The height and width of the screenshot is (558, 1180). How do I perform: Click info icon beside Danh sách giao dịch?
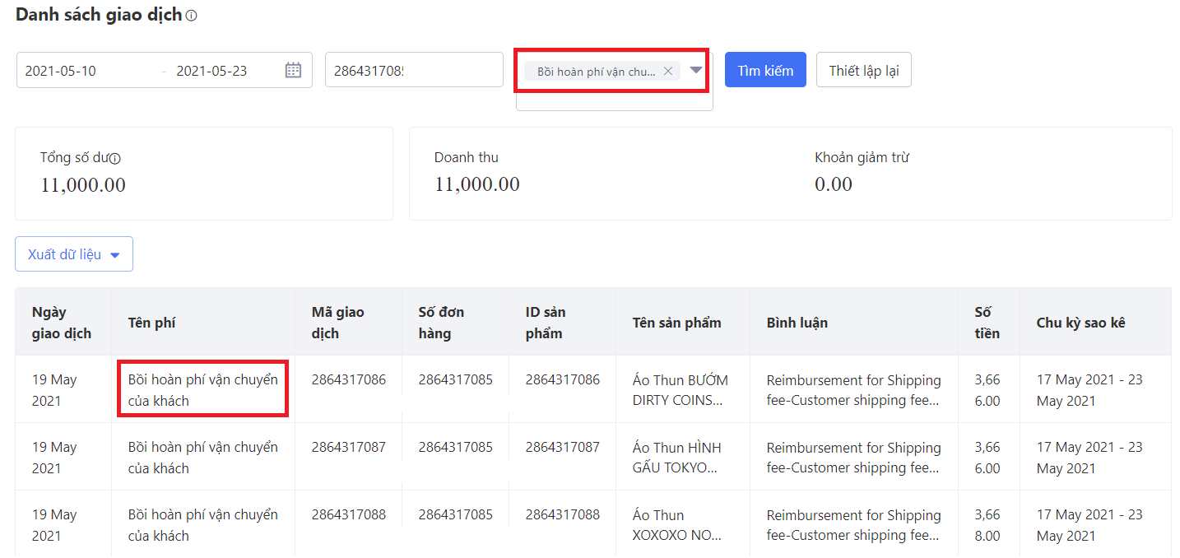[192, 16]
